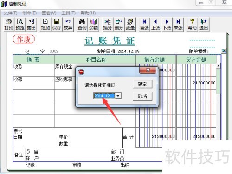This screenshot has height=174, width=232.
Task: Open 流量 cash flow icon
Action: coord(130,25)
